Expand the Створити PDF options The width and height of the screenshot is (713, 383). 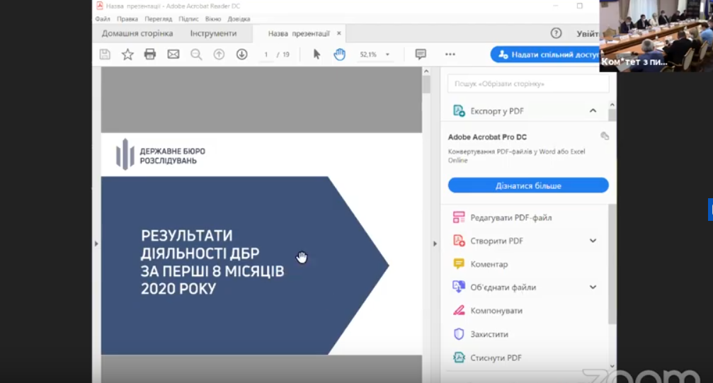(593, 241)
